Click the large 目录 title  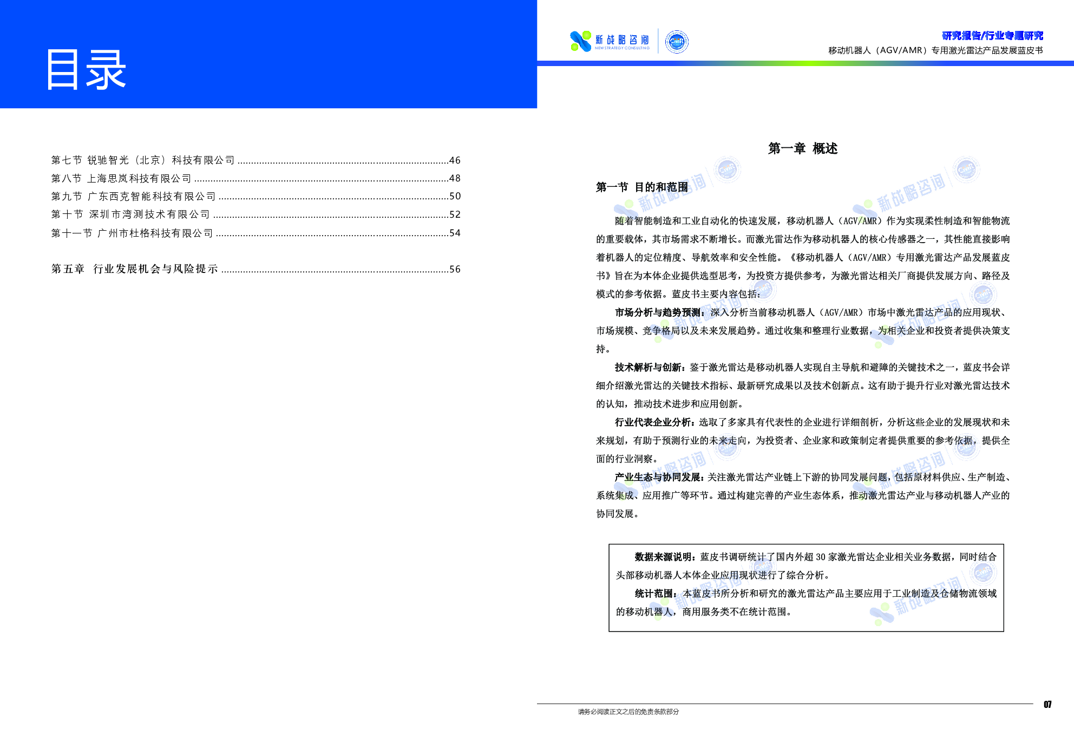(86, 69)
